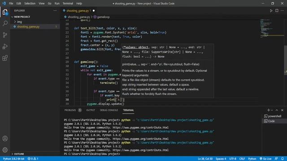Expand the OUTLINE section
287x161 pixels.
tap(19, 154)
